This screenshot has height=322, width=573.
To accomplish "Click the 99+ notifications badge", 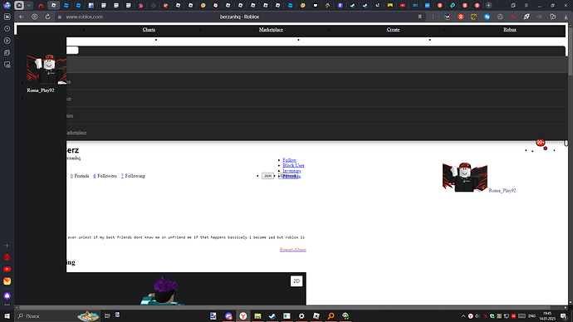I will [x=541, y=143].
